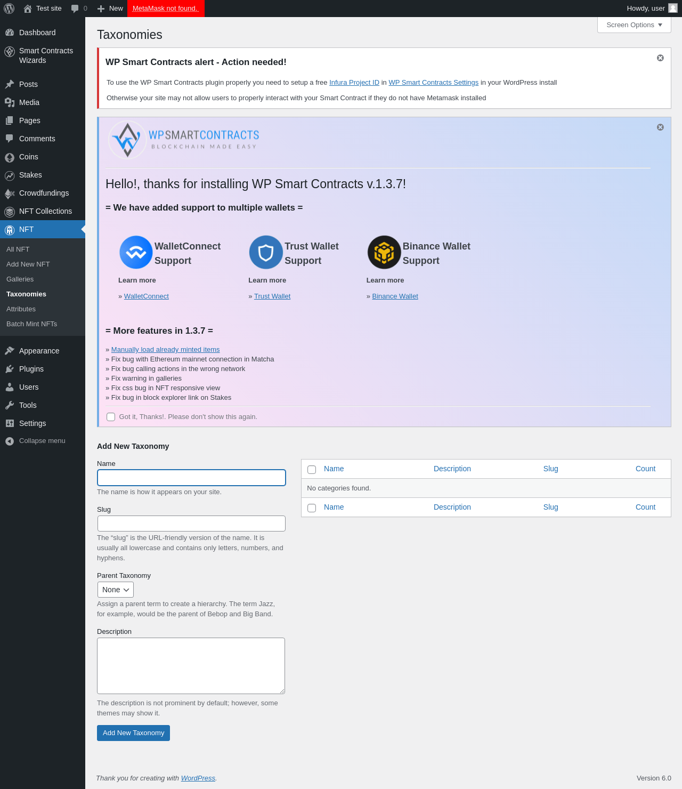Click the 'Howdy, user' account text

(646, 9)
